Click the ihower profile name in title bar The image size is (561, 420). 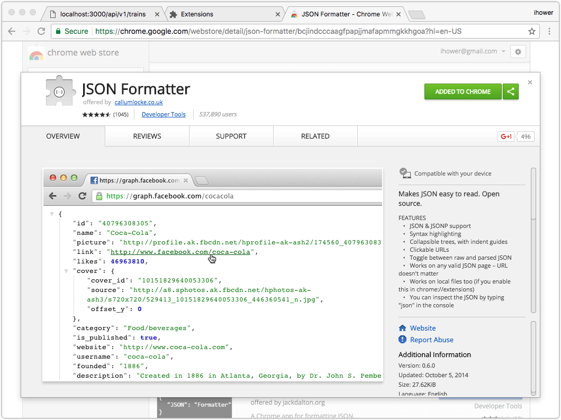pos(543,13)
